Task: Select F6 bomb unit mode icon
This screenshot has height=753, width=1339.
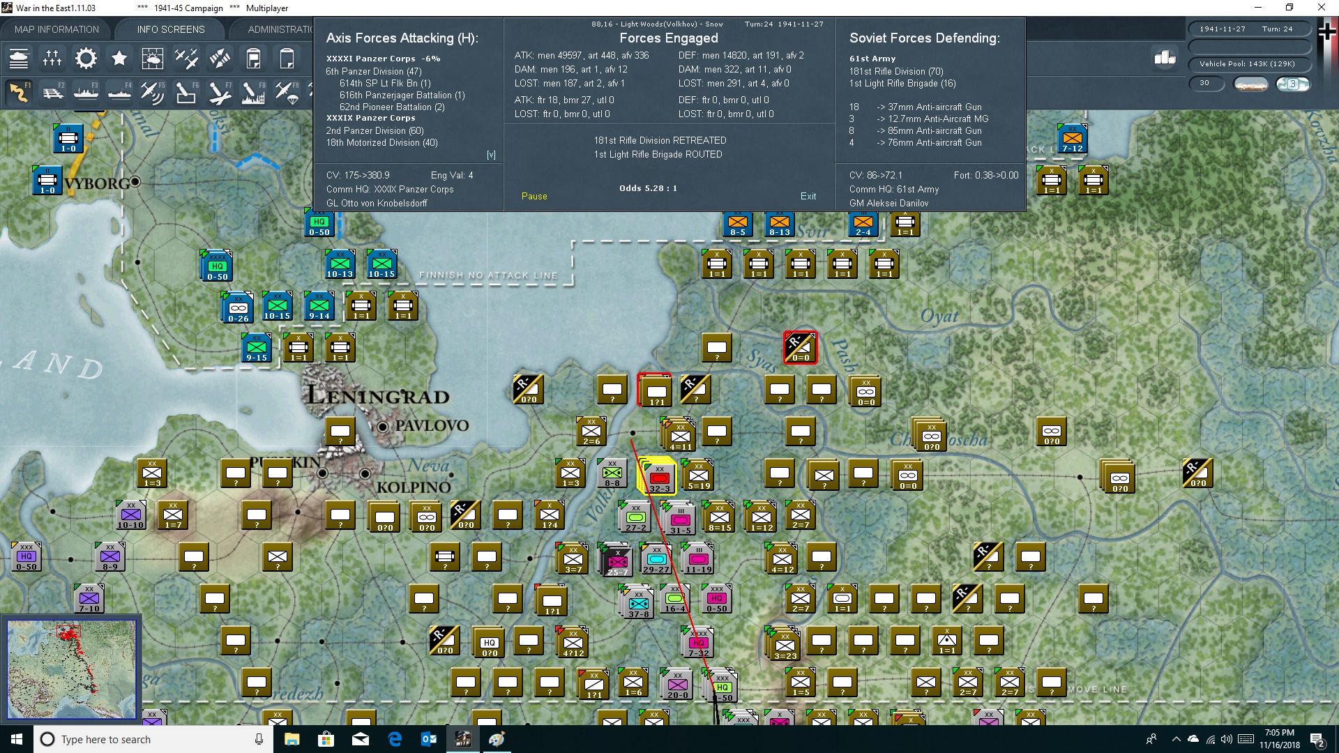Action: click(186, 92)
